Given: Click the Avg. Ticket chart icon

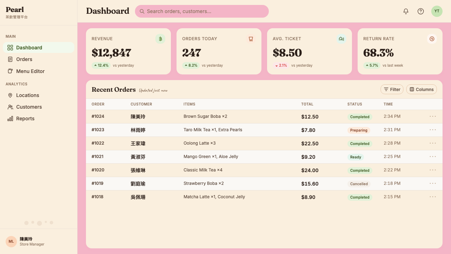Looking at the screenshot, I should (341, 39).
